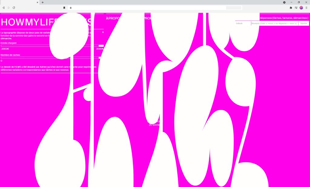This screenshot has height=187, width=310.
Task: Open the extensions puzzle-piece icon
Action: [291, 8]
